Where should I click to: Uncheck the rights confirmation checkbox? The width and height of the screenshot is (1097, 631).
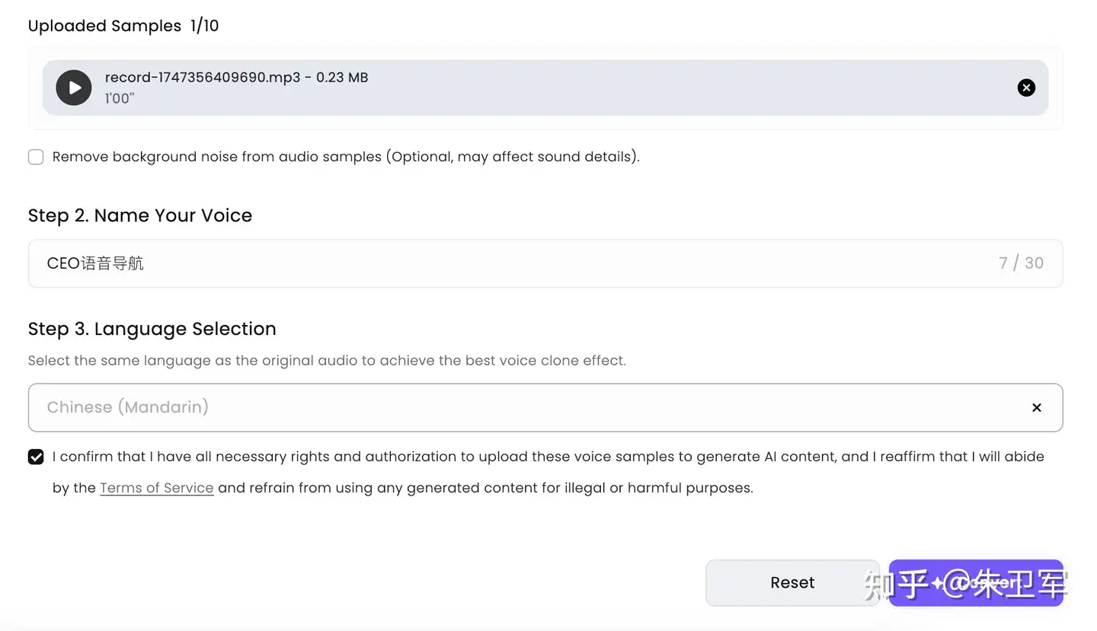coord(36,457)
